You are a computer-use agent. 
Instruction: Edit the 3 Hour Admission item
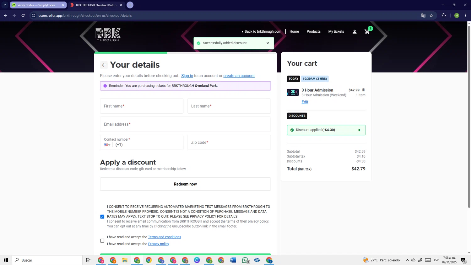tap(305, 102)
